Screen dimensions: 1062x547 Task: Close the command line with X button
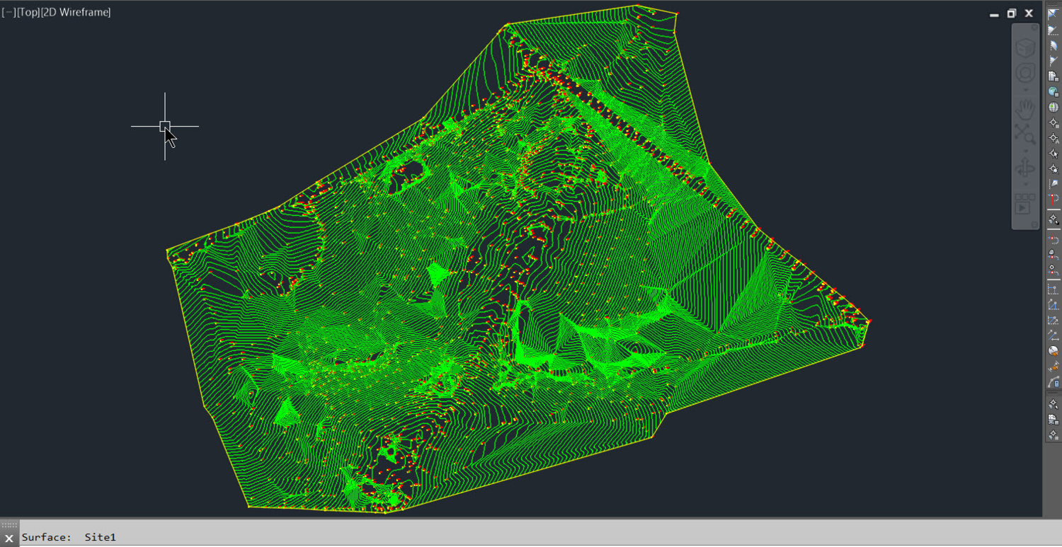pyautogui.click(x=9, y=539)
